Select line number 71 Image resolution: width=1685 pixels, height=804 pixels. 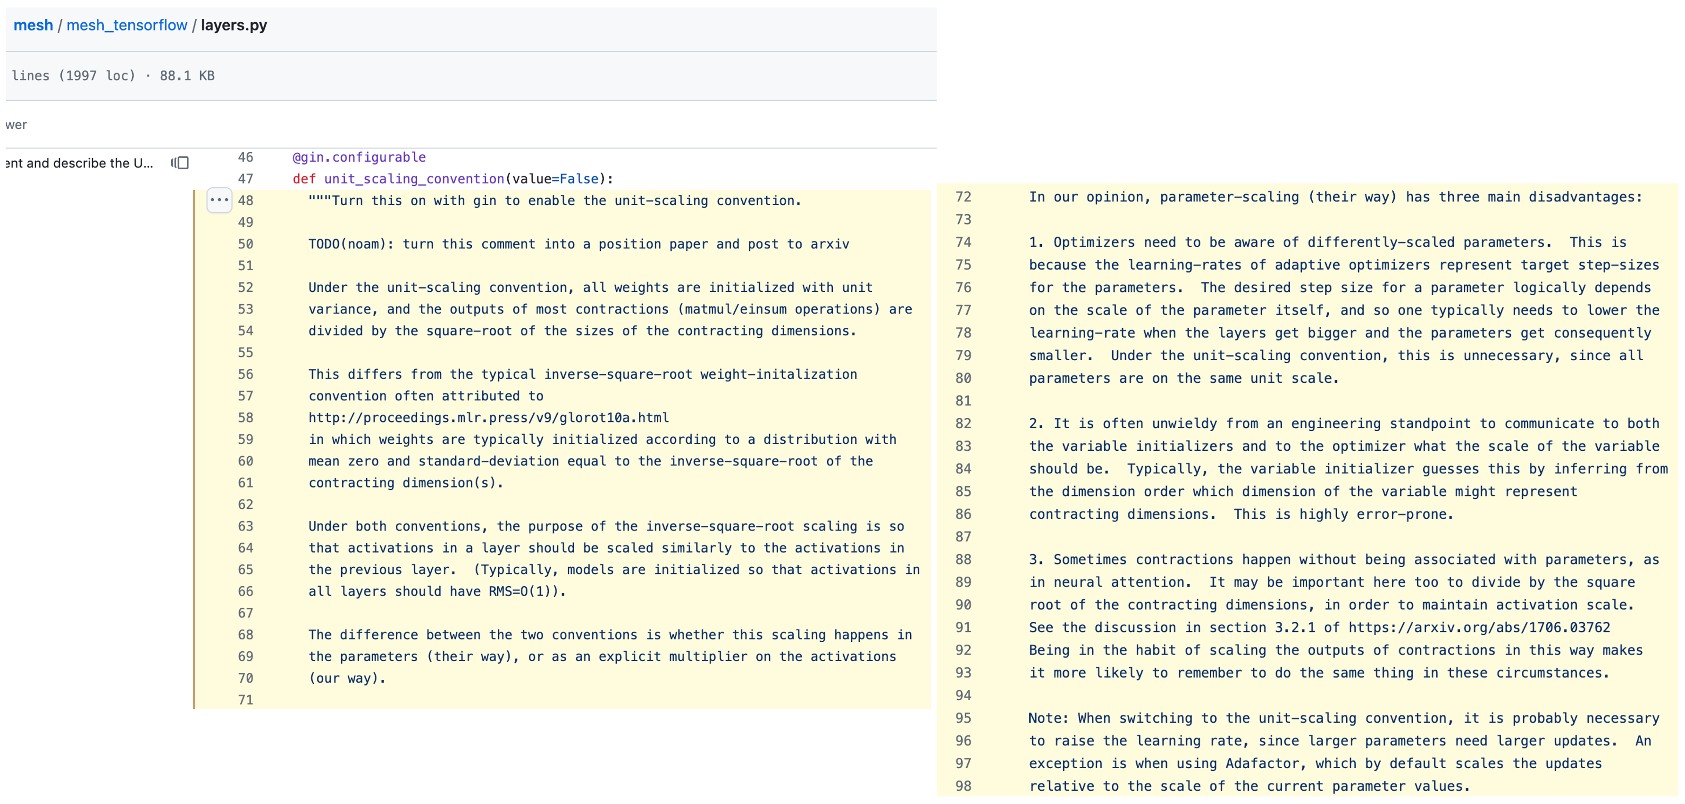point(245,699)
